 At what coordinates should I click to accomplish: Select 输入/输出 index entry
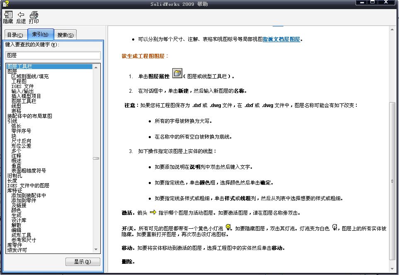pyautogui.click(x=22, y=91)
